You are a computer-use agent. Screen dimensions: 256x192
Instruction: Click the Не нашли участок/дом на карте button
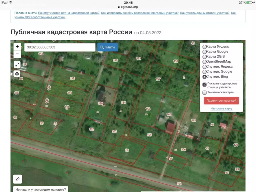pos(40,189)
